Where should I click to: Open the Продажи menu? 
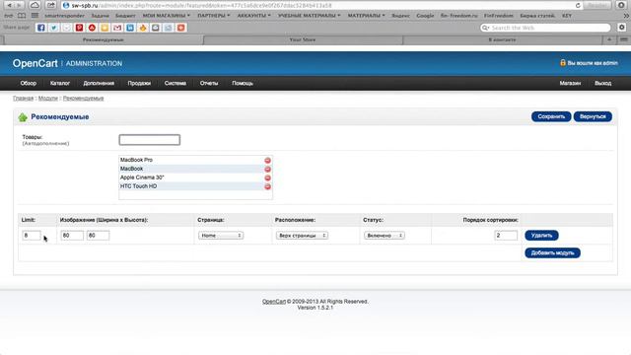[x=139, y=83]
